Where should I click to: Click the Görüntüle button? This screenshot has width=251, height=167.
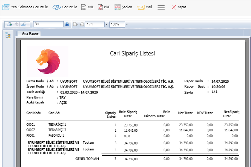pos(65,7)
